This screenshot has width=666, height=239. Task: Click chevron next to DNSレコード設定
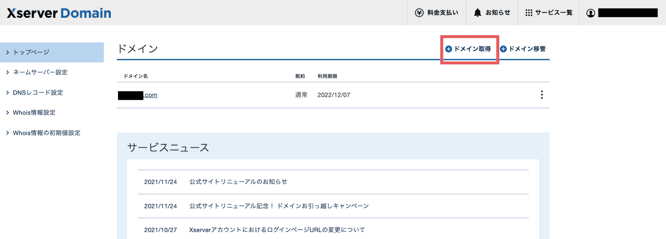click(7, 93)
